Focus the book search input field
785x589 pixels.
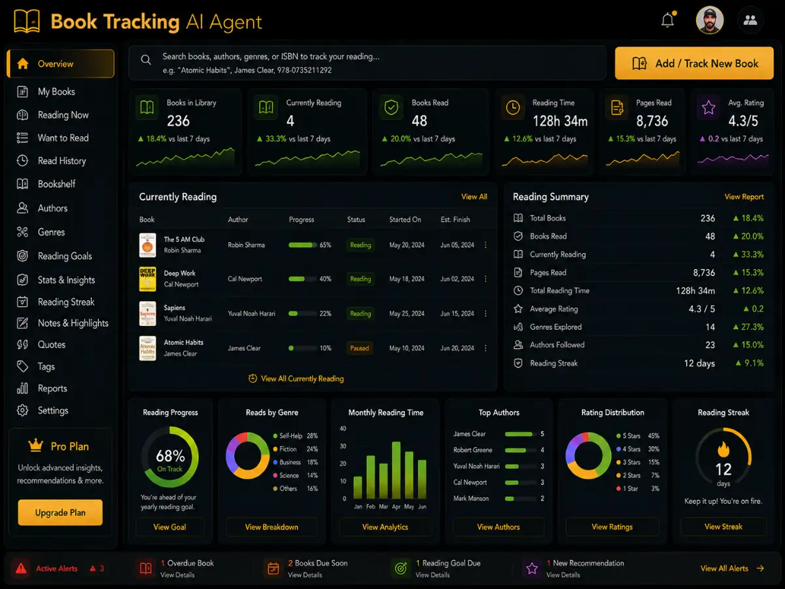coord(367,63)
